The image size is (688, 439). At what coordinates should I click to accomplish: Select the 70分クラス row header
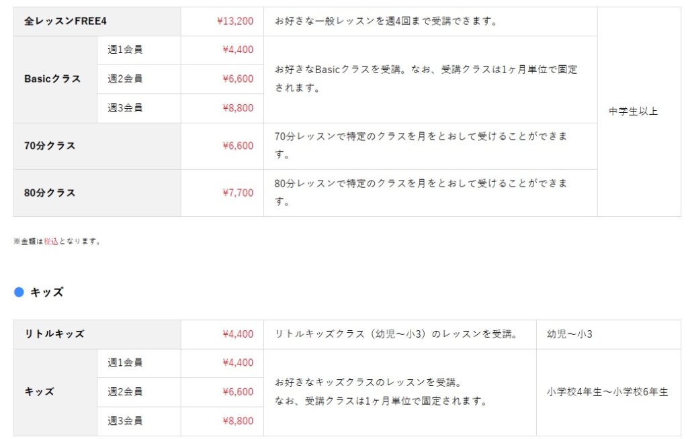[x=50, y=146]
